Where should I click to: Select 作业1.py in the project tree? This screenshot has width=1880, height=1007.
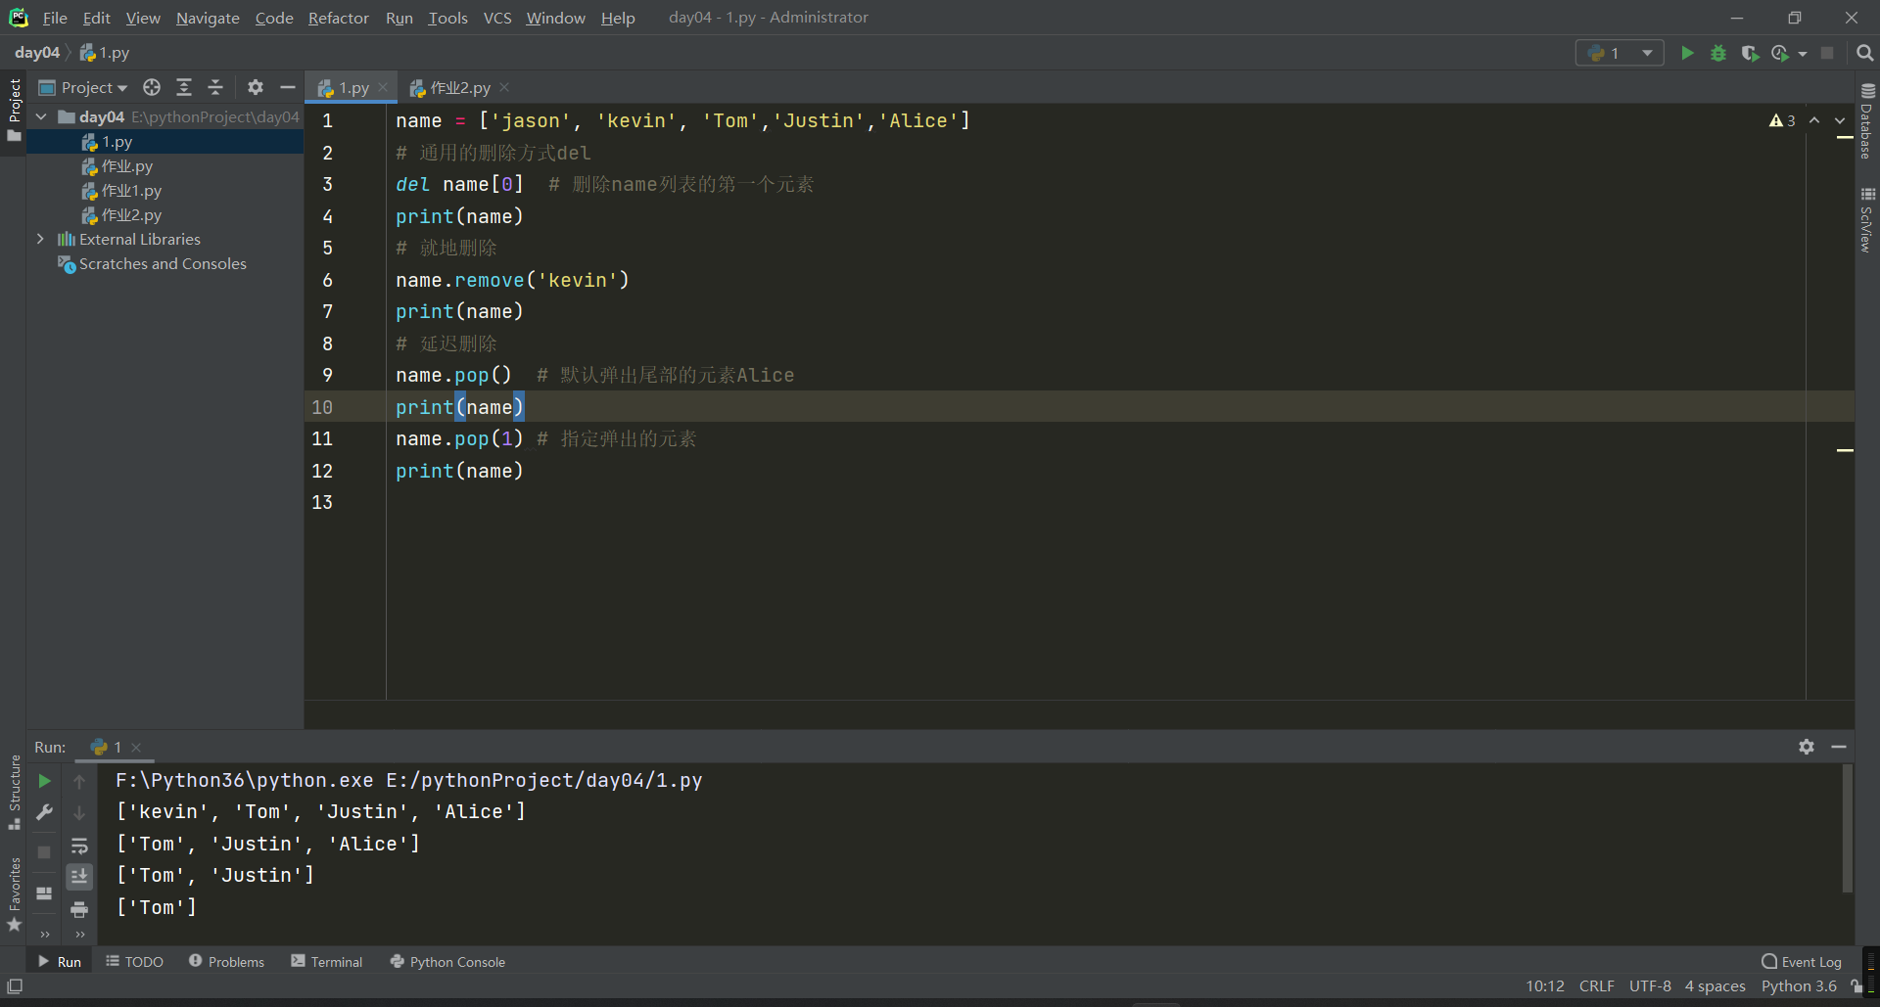[x=131, y=191]
